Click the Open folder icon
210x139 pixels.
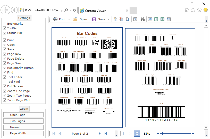[x=75, y=19]
